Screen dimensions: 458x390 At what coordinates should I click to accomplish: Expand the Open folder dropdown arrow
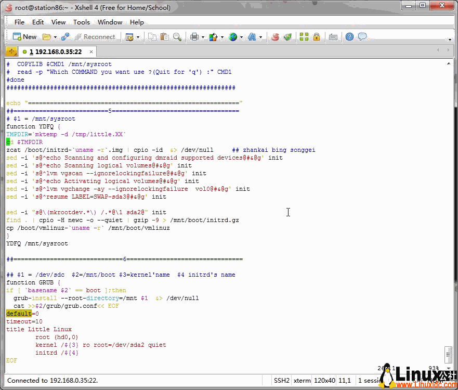pyautogui.click(x=55, y=37)
